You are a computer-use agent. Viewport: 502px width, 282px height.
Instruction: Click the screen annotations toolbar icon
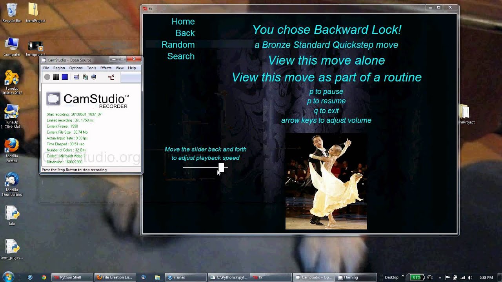click(x=85, y=77)
